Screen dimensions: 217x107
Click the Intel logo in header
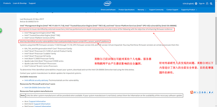click(107, 4)
